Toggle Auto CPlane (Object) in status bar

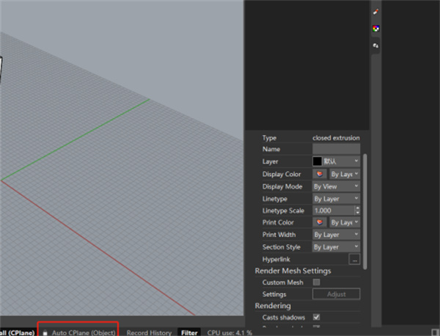click(x=83, y=332)
